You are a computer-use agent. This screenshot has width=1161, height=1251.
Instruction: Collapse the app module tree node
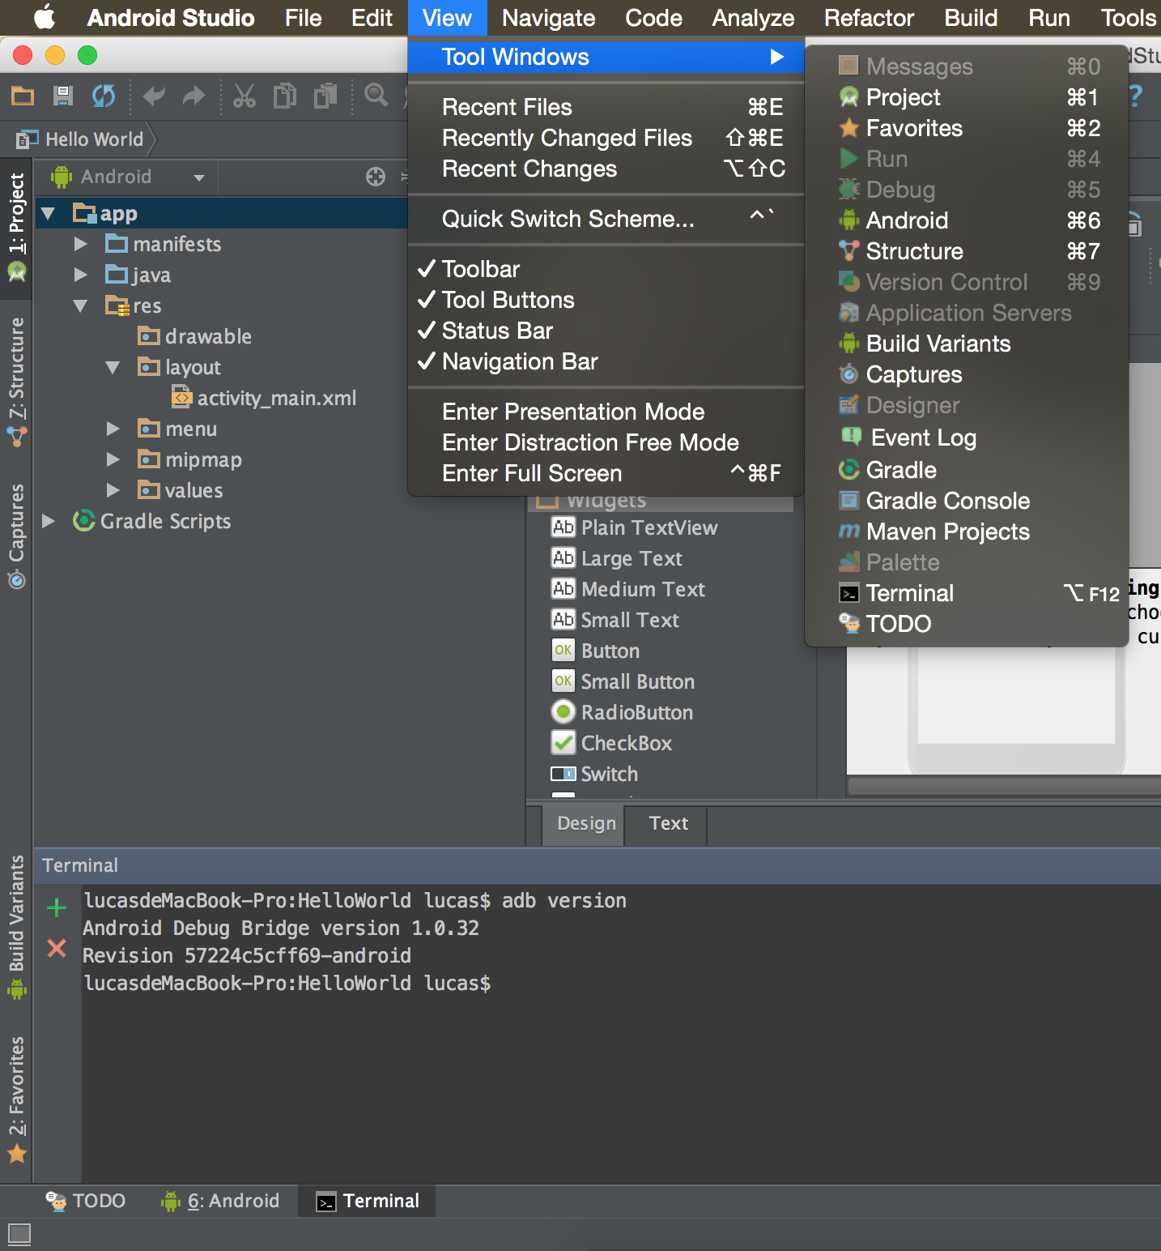click(48, 214)
